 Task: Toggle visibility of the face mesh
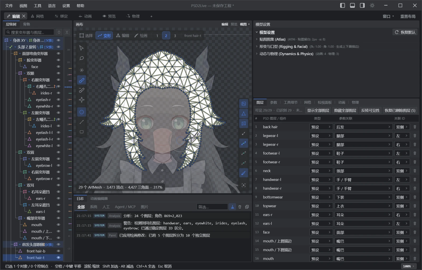(59, 67)
